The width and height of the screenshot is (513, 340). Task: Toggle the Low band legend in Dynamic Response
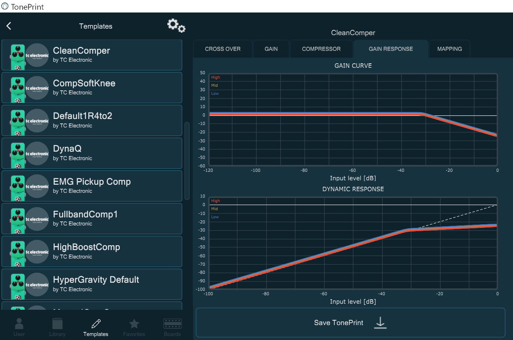pos(215,217)
